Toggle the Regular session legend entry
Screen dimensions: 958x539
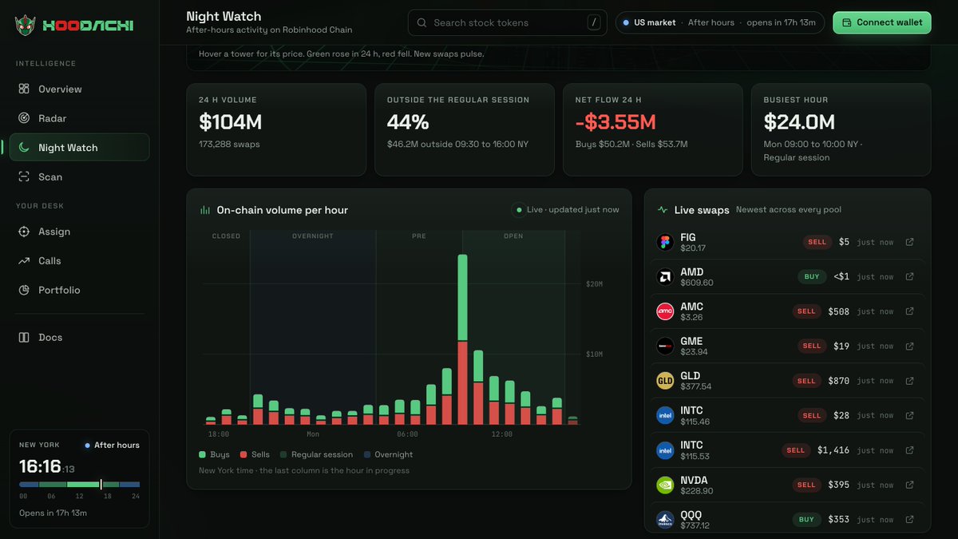316,454
